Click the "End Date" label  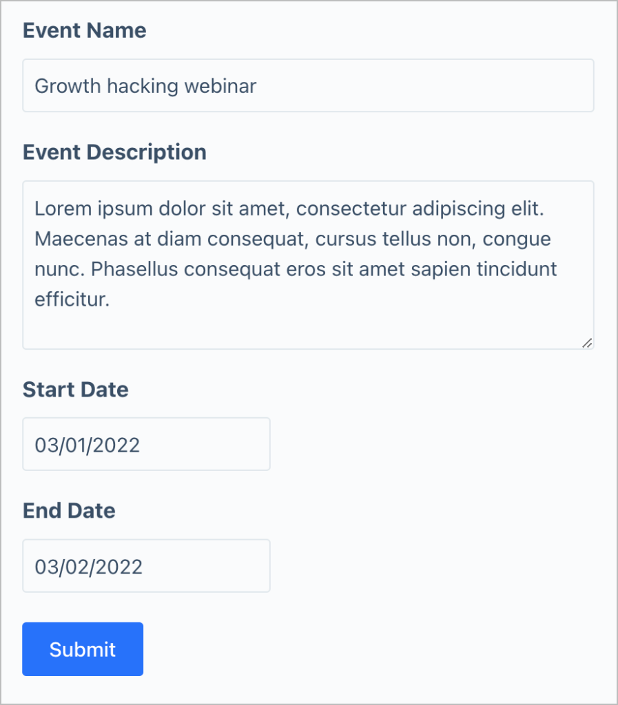coord(68,511)
